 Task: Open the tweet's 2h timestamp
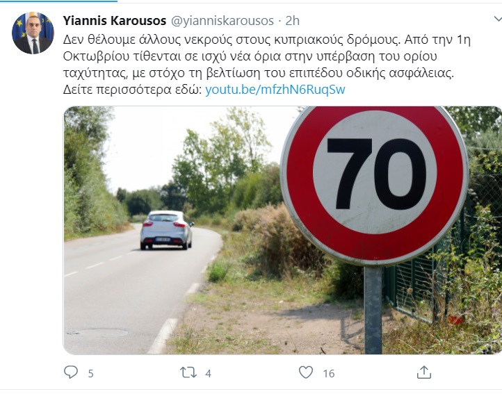293,20
